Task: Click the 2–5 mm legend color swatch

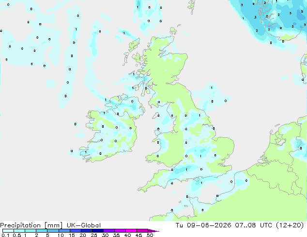Action: pyautogui.click(x=42, y=231)
